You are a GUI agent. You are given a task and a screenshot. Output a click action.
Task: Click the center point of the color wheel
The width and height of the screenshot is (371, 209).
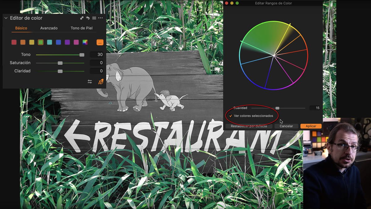pos(274,55)
